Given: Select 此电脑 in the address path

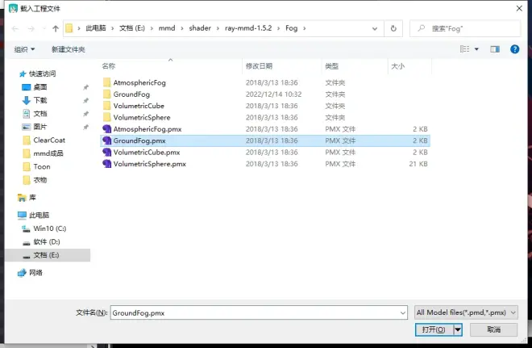Looking at the screenshot, I should tap(96, 28).
